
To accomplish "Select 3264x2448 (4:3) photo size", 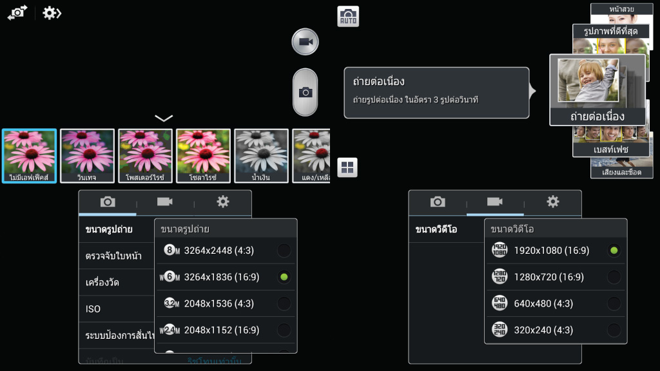I will click(226, 251).
